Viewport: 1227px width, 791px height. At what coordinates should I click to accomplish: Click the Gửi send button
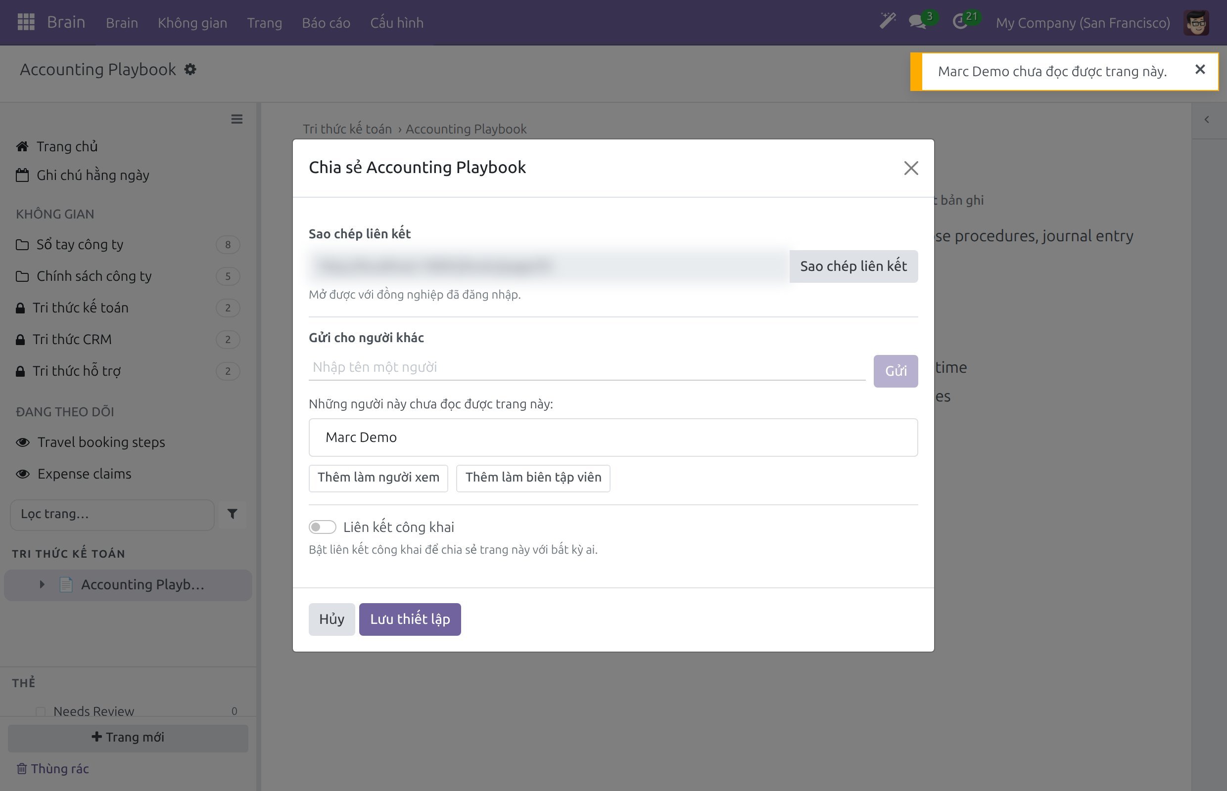coord(896,371)
